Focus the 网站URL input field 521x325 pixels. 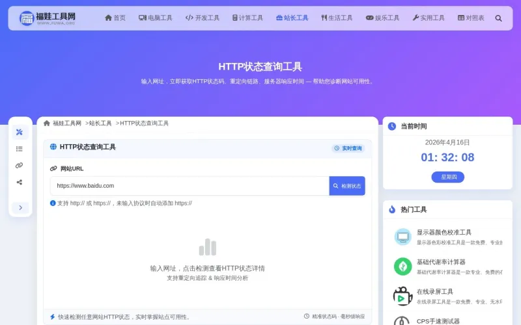click(190, 186)
